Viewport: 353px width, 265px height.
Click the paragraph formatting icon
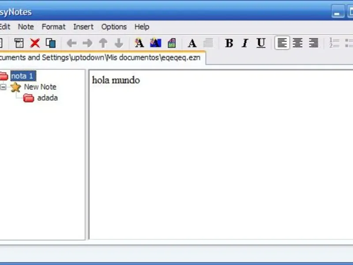pyautogui.click(x=208, y=43)
